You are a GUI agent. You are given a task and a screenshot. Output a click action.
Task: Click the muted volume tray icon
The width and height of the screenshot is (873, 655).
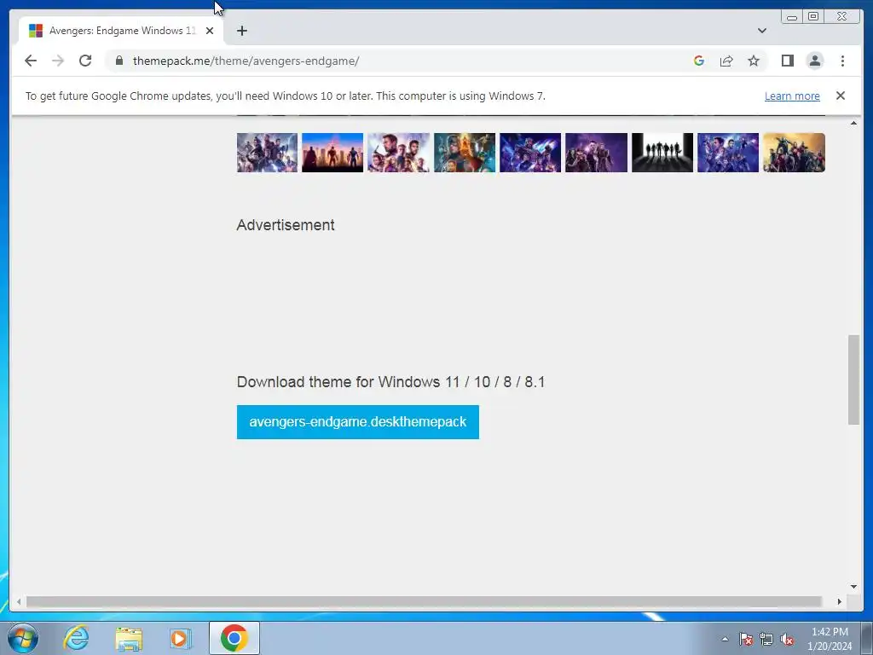[787, 639]
